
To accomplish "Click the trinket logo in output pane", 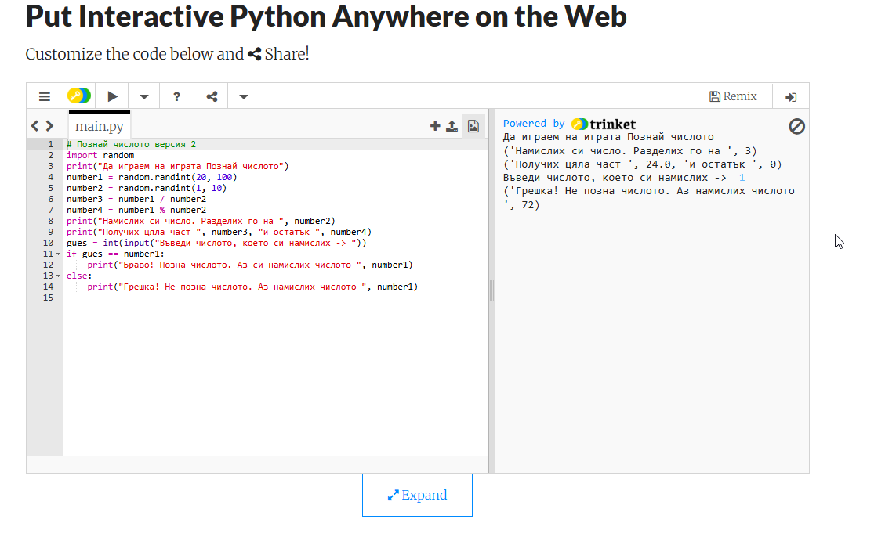I will pyautogui.click(x=604, y=124).
